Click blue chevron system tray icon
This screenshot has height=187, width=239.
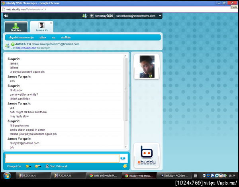coord(208,175)
